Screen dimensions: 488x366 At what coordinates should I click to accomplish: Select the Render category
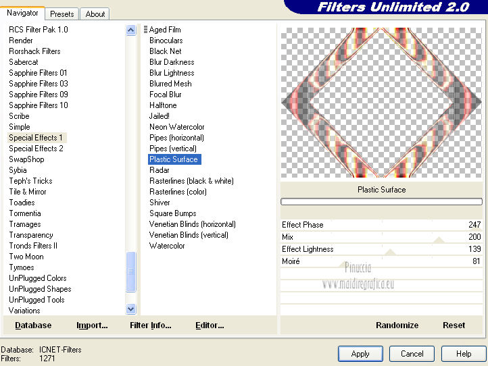click(x=21, y=41)
